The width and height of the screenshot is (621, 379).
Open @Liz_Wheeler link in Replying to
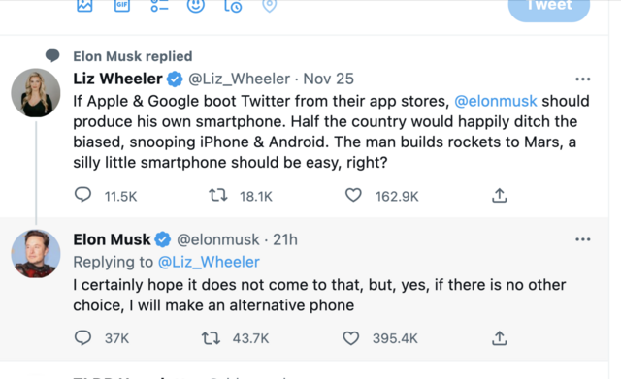tap(209, 262)
